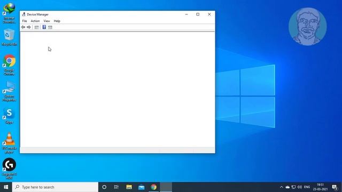The height and width of the screenshot is (192, 342).
Task: Click the network tray icon
Action: (x=293, y=187)
